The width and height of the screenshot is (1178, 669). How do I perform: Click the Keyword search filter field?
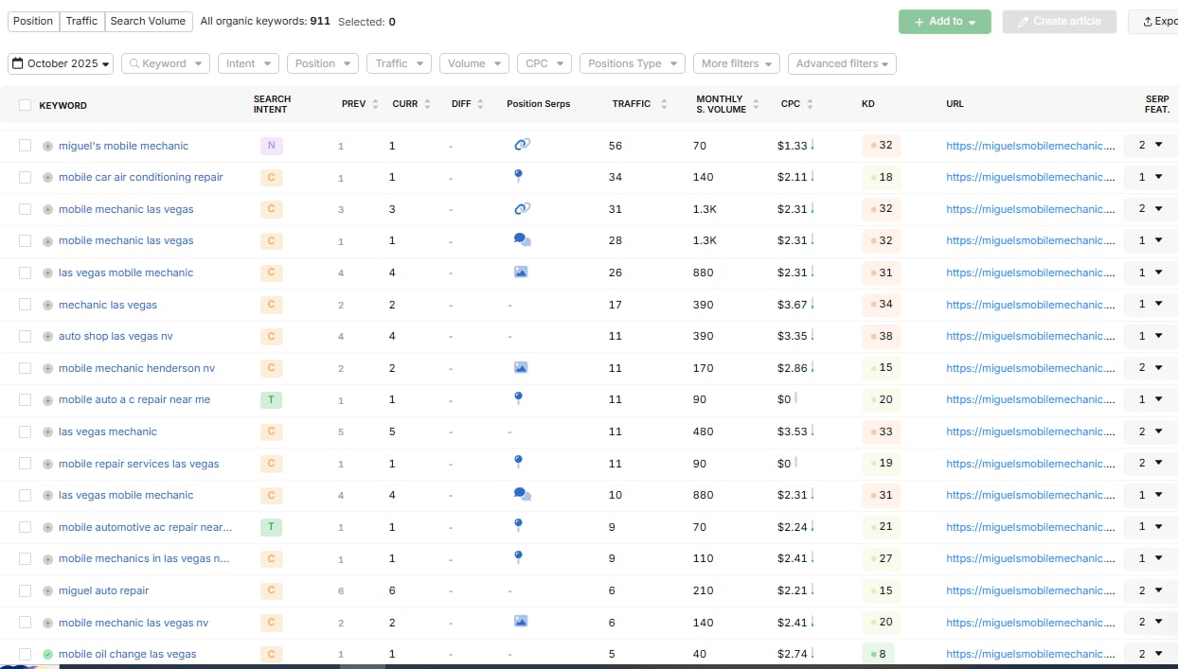166,63
